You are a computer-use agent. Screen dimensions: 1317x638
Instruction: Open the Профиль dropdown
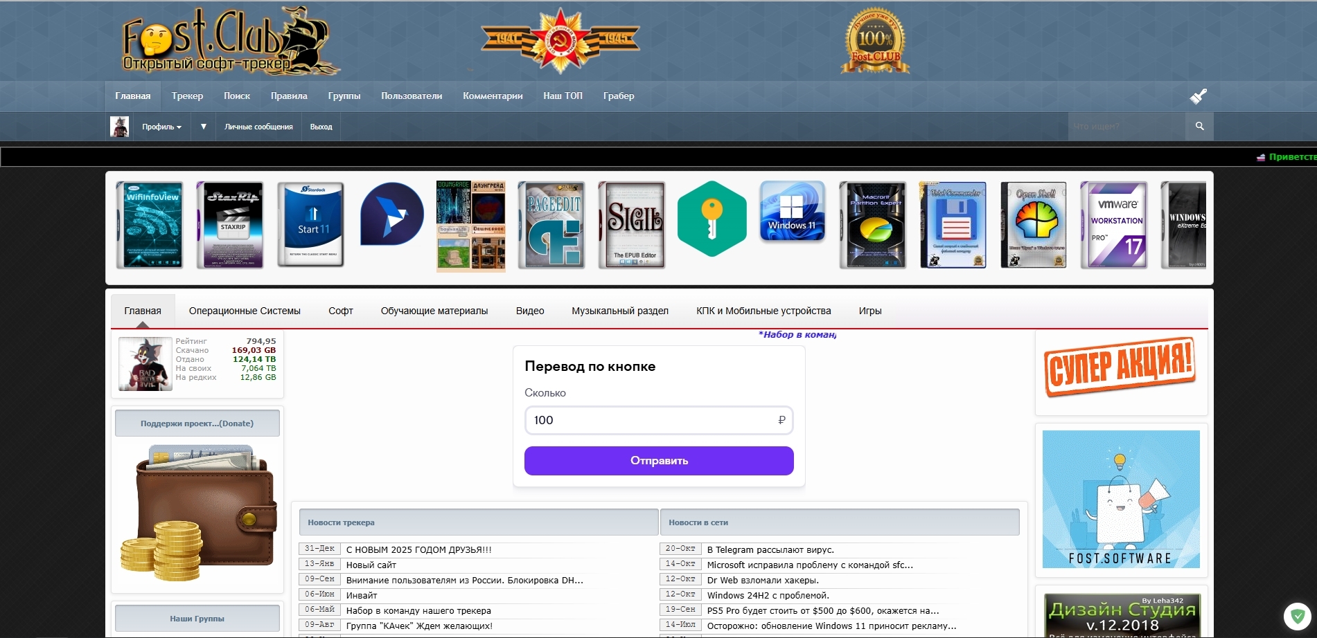click(161, 127)
